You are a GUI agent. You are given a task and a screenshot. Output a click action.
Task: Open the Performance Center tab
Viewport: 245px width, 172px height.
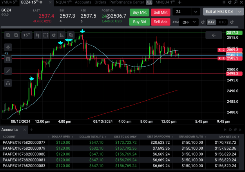127,2
